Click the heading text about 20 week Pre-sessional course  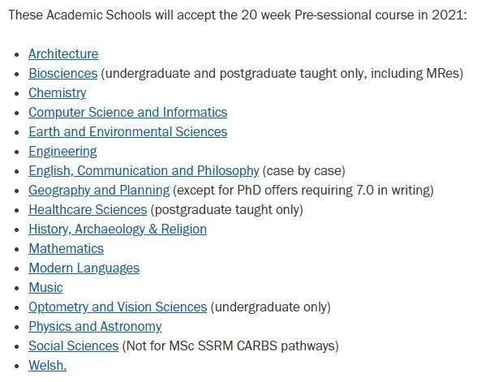pyautogui.click(x=238, y=15)
